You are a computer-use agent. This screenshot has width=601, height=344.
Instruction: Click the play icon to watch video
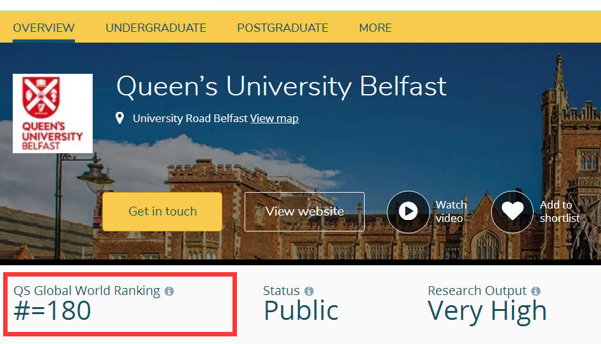408,212
